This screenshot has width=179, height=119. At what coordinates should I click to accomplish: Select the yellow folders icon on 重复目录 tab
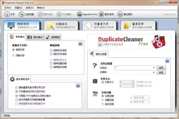pyautogui.click(x=127, y=25)
